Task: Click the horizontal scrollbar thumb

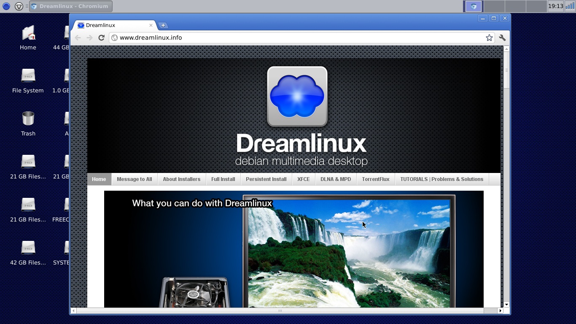Action: (280, 311)
